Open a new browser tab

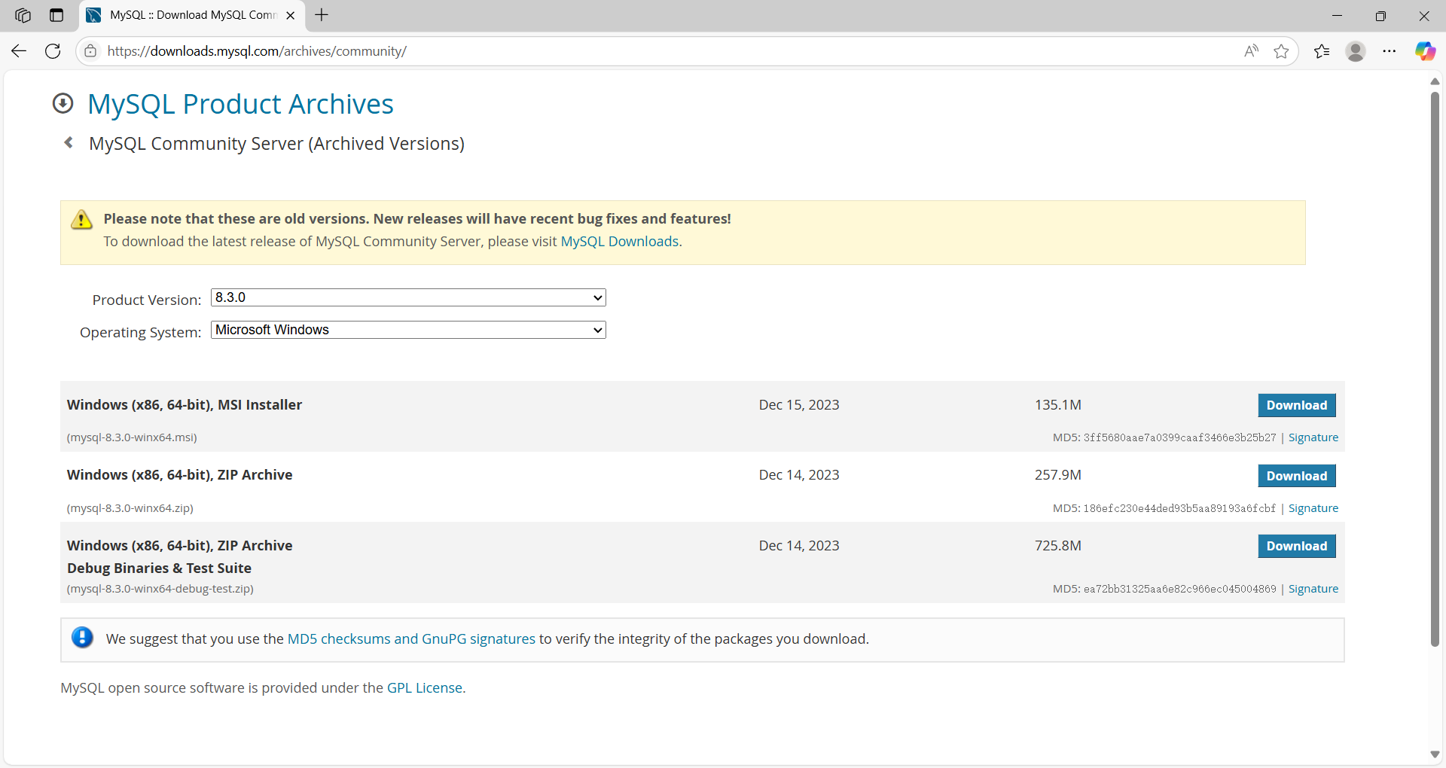[x=322, y=15]
